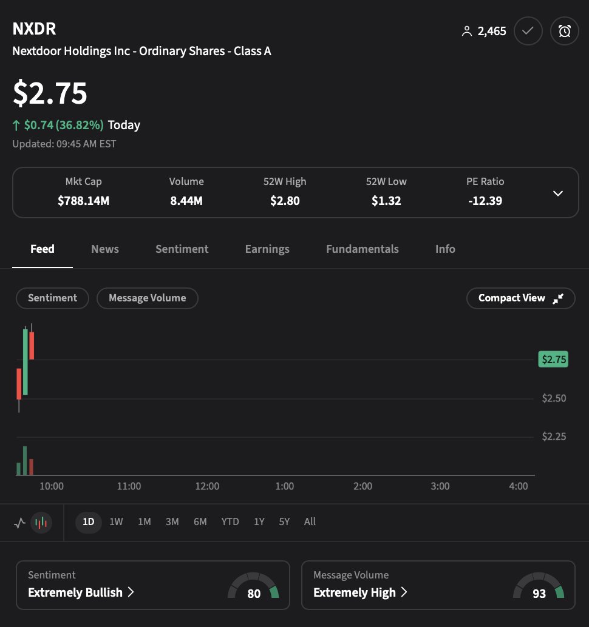This screenshot has height=627, width=589.
Task: Select the YTD timeframe
Action: [x=230, y=521]
